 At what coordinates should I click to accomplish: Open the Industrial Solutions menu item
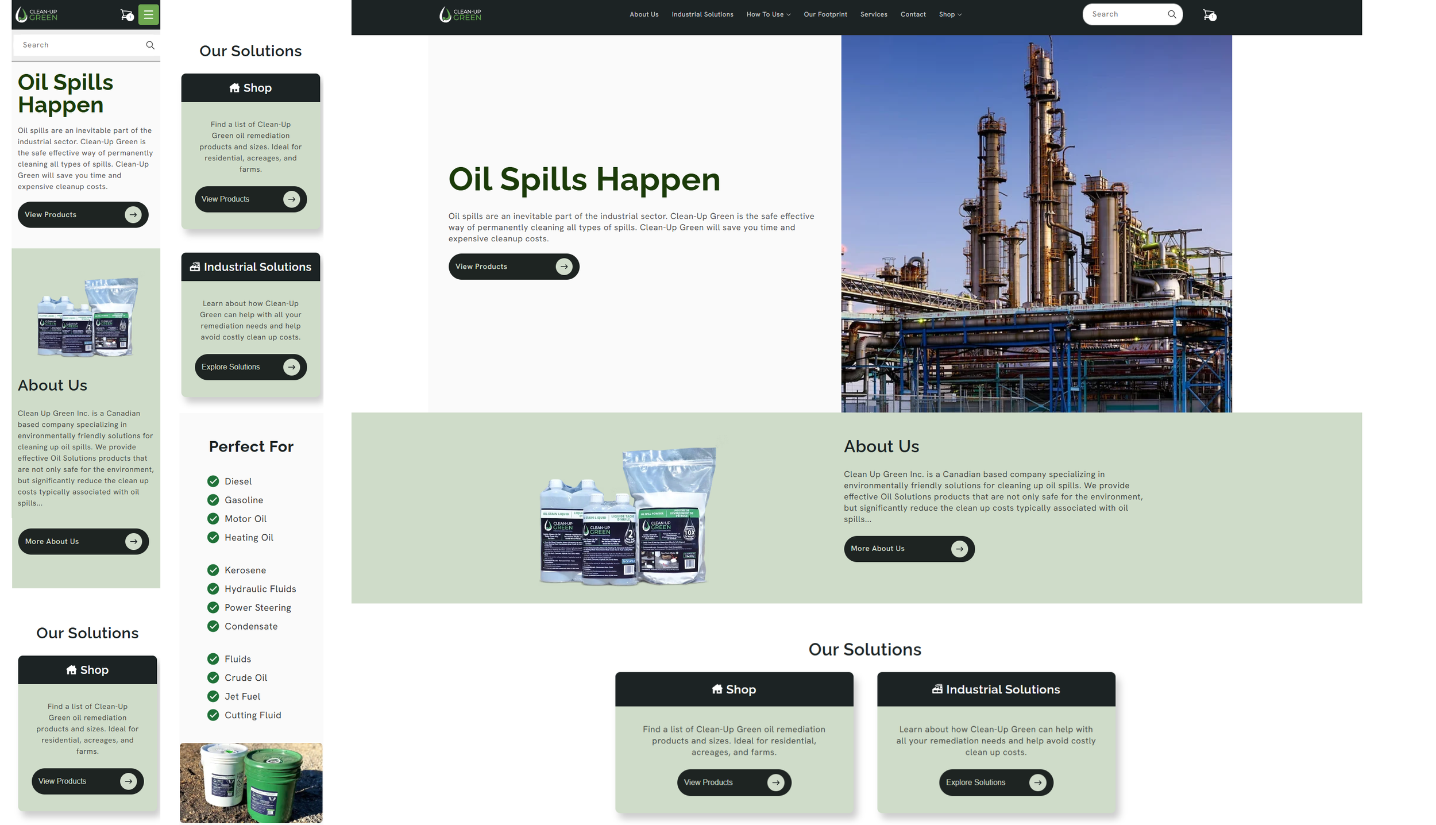[702, 14]
